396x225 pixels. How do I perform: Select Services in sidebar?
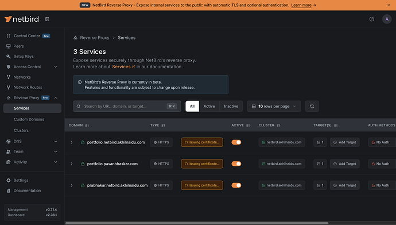32,108
